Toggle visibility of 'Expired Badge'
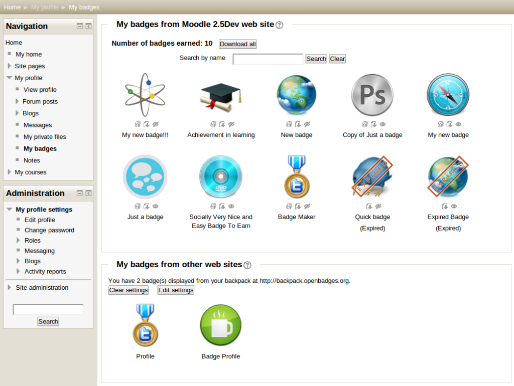514x386 pixels. (454, 206)
